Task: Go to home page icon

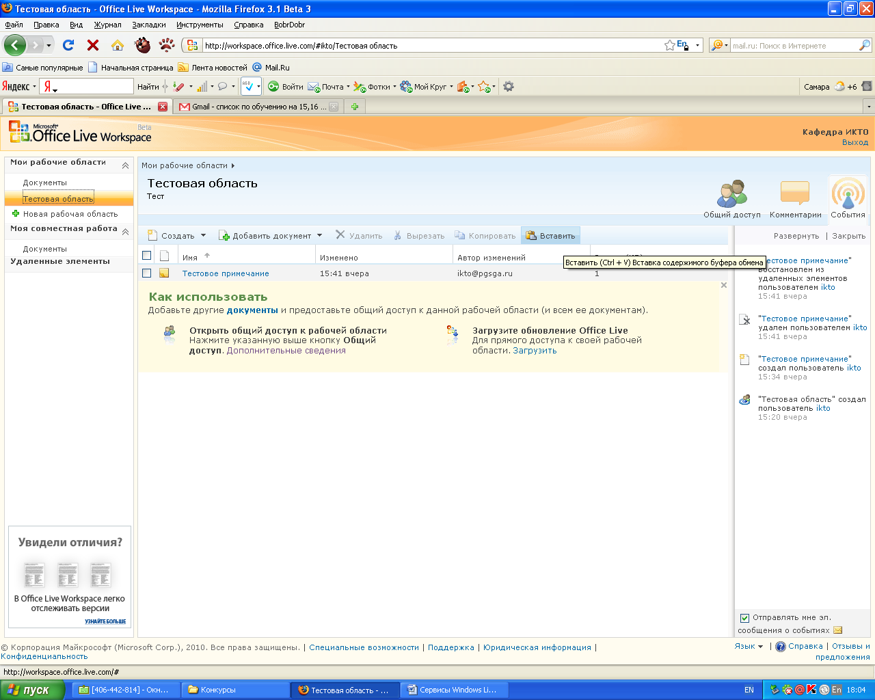Action: 118,45
